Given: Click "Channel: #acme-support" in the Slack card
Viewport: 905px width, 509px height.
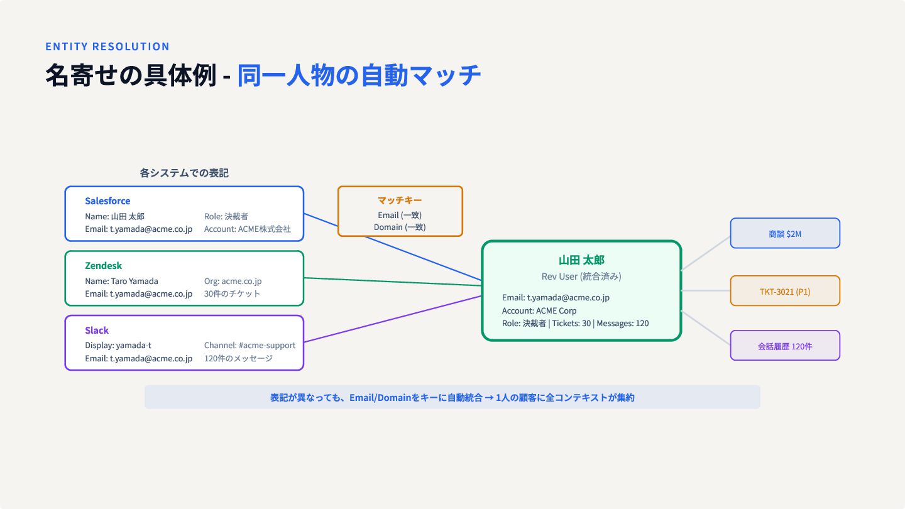Looking at the screenshot, I should [250, 345].
